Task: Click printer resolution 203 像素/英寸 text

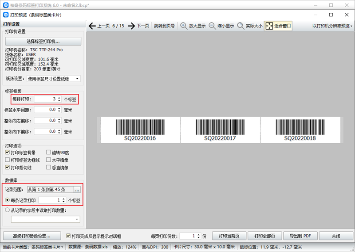Action: (47, 69)
